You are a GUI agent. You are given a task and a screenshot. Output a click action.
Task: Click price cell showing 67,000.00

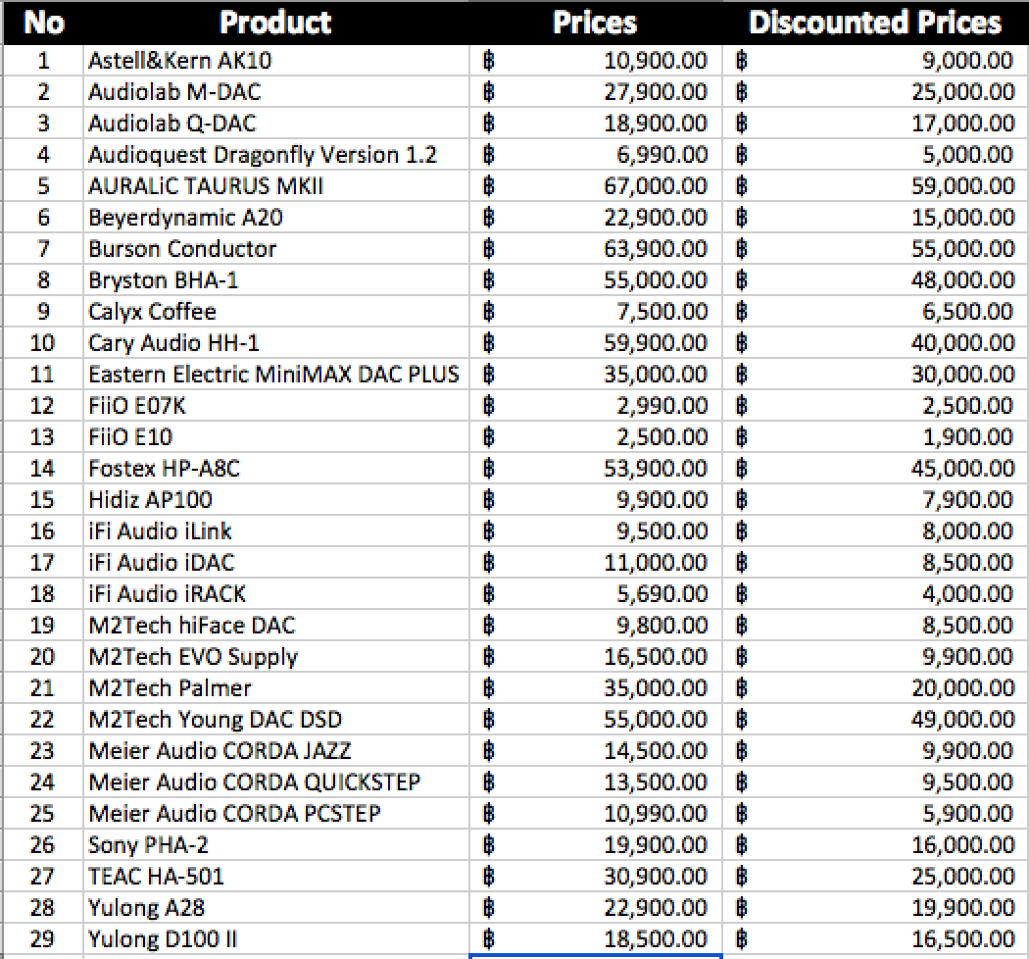655,186
